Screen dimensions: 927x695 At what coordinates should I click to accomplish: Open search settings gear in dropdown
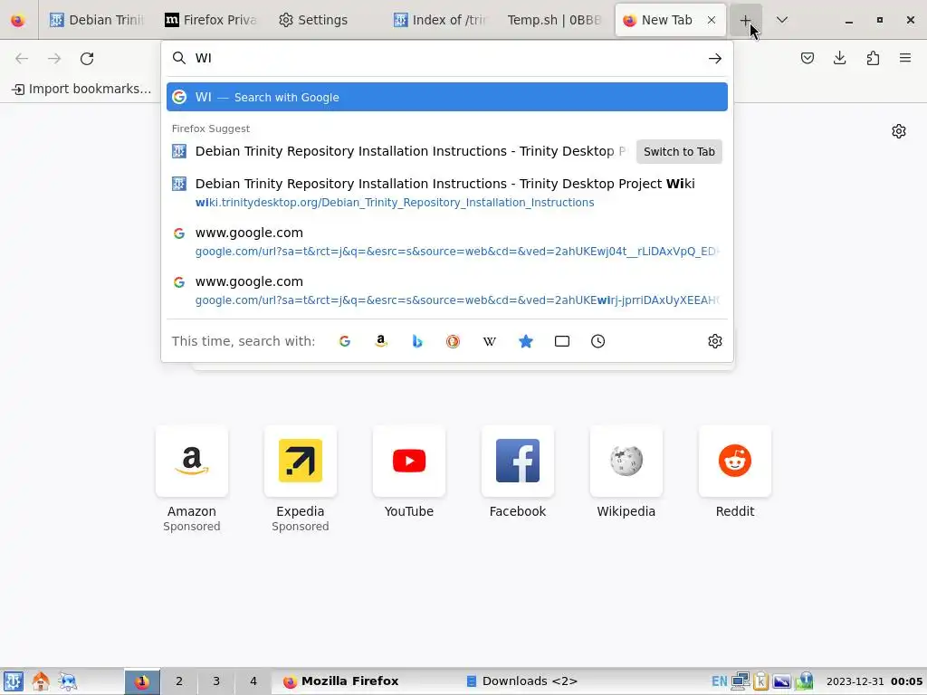[715, 341]
